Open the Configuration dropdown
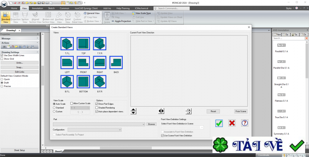Image resolution: width=309 pixels, height=157 pixels. click(x=95, y=130)
